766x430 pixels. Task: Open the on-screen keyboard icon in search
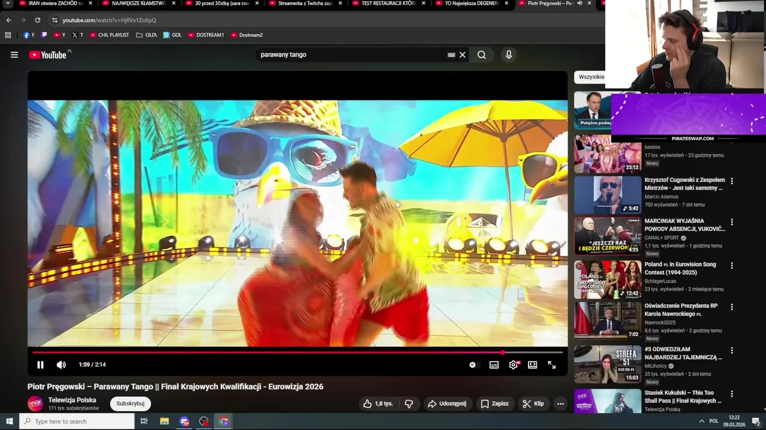click(451, 55)
